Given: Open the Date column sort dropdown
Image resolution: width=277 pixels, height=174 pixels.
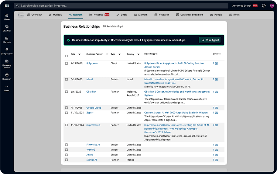Looking at the screenshot, I should [79, 54].
